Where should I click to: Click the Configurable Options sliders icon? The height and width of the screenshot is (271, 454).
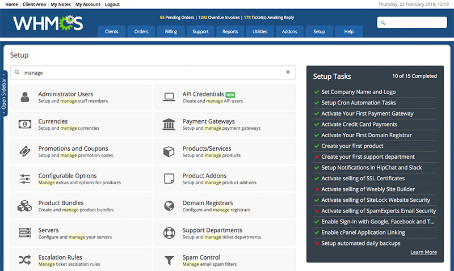coord(25,179)
